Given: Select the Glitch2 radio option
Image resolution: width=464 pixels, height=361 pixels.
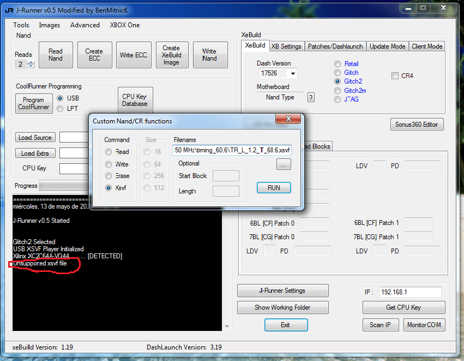Looking at the screenshot, I should pyautogui.click(x=338, y=81).
